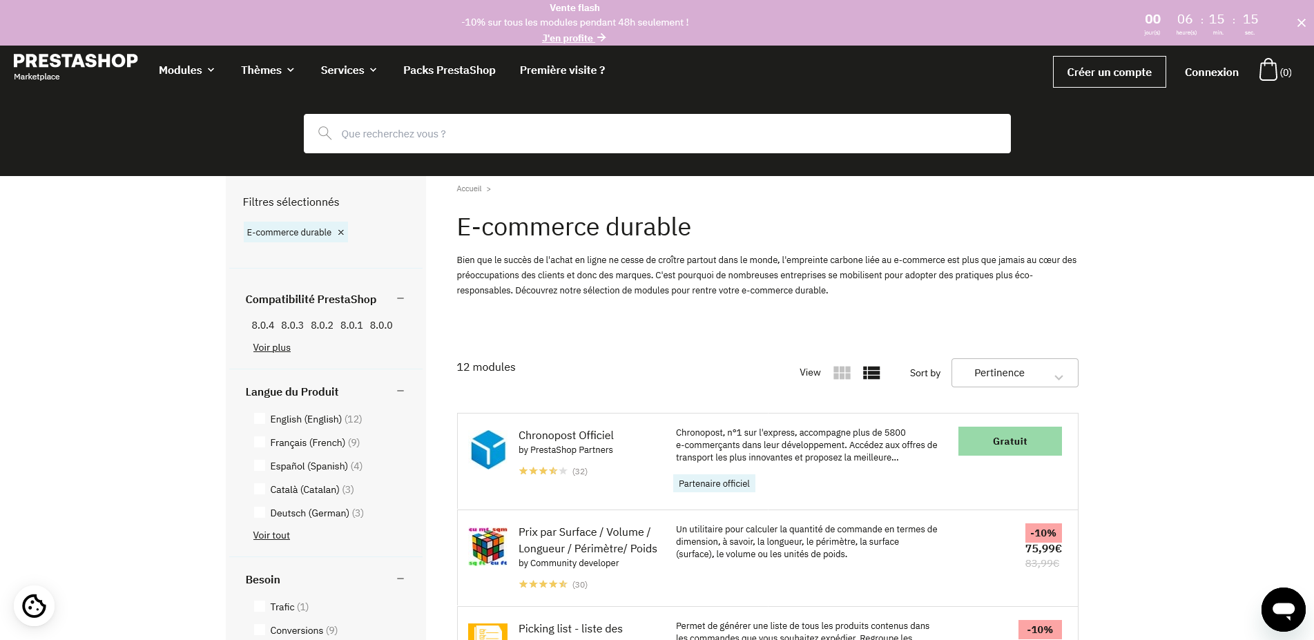This screenshot has height=640, width=1314.
Task: Open the chat support bubble
Action: coord(1283,610)
